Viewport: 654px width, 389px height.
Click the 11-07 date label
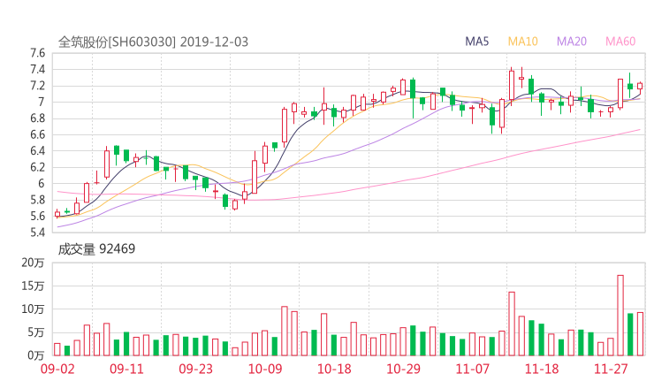tap(472, 369)
